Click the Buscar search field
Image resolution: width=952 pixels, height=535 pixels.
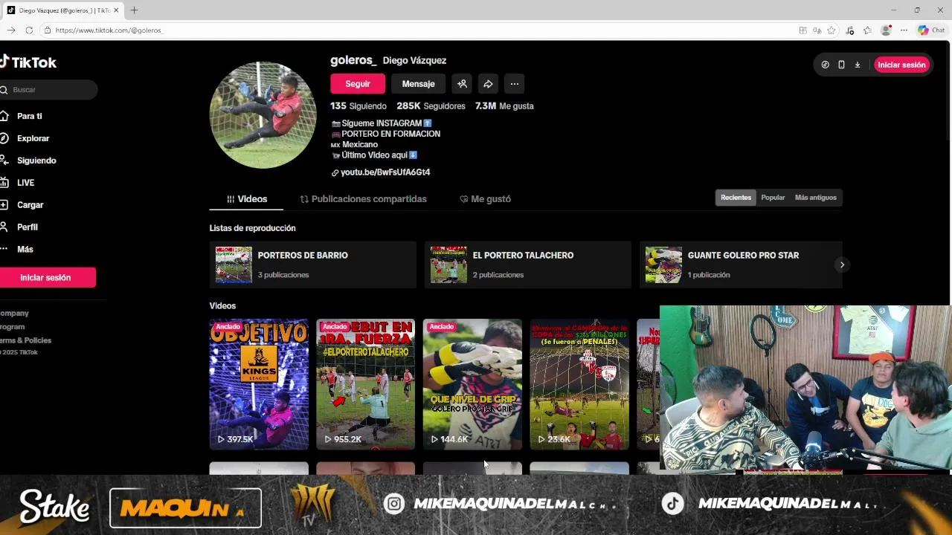coord(48,90)
